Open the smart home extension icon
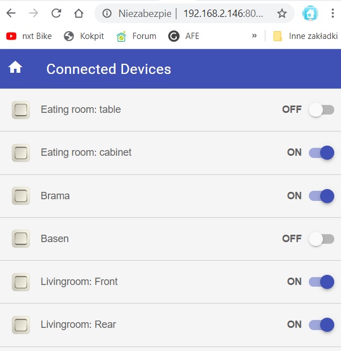 click(310, 14)
